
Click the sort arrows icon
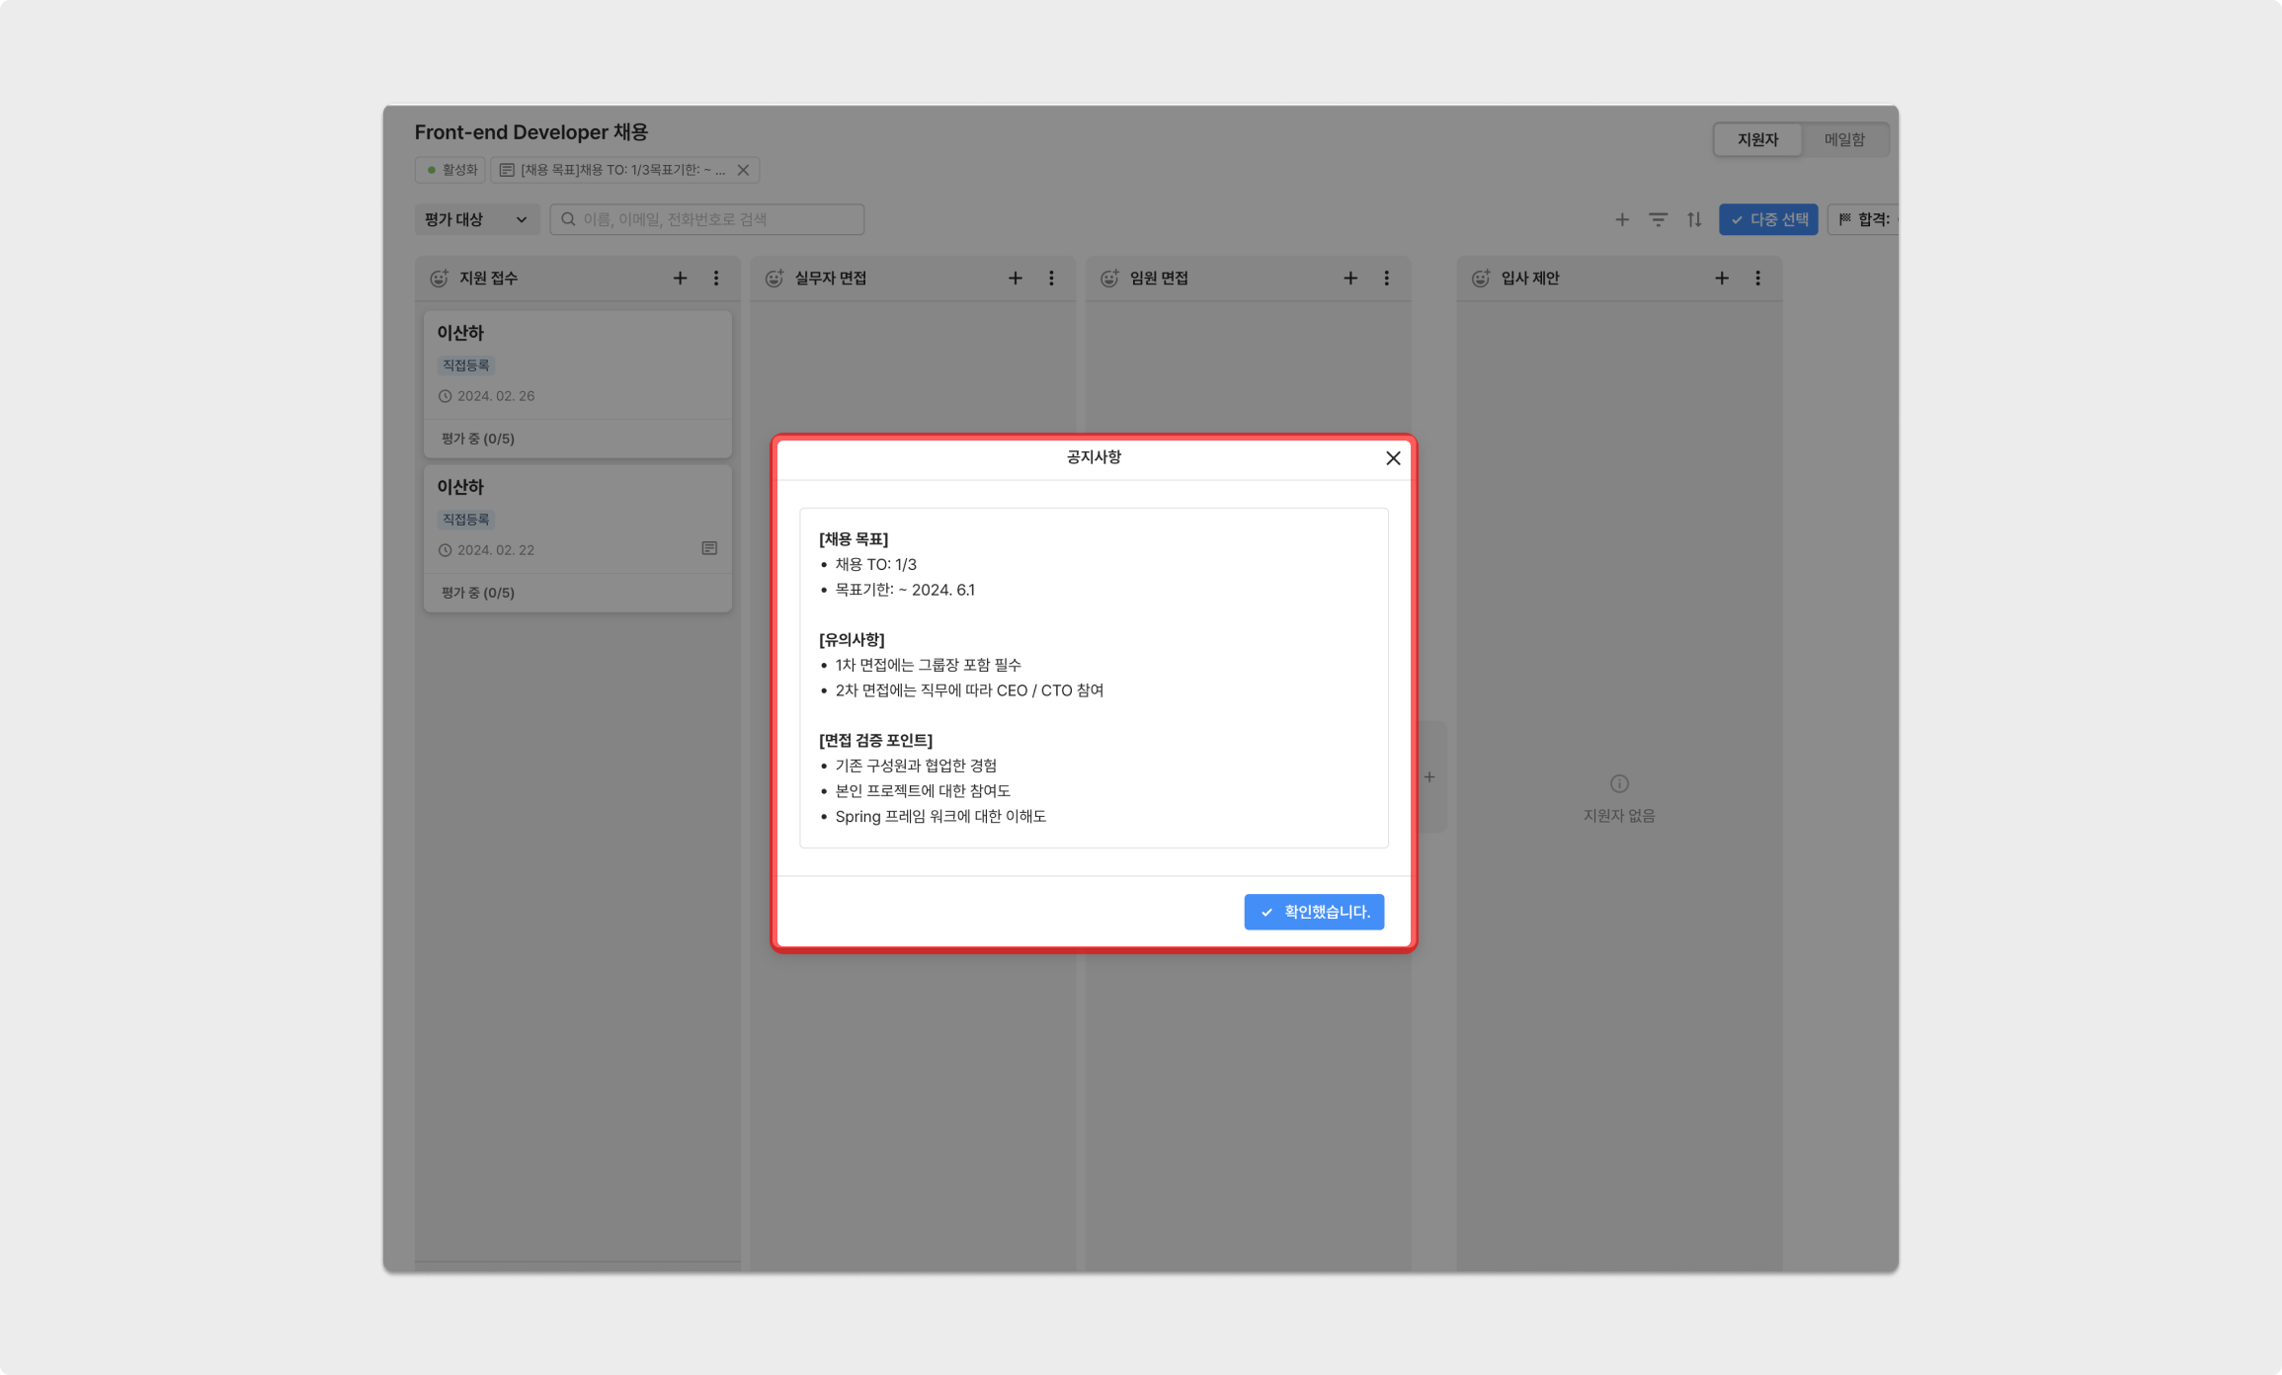coord(1694,219)
